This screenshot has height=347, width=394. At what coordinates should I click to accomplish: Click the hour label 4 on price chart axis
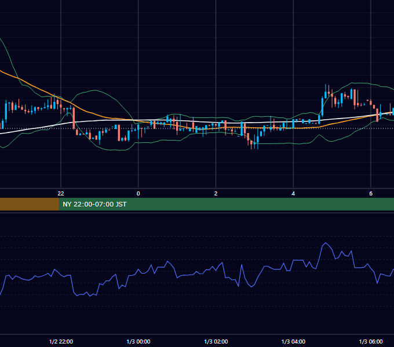click(x=293, y=193)
